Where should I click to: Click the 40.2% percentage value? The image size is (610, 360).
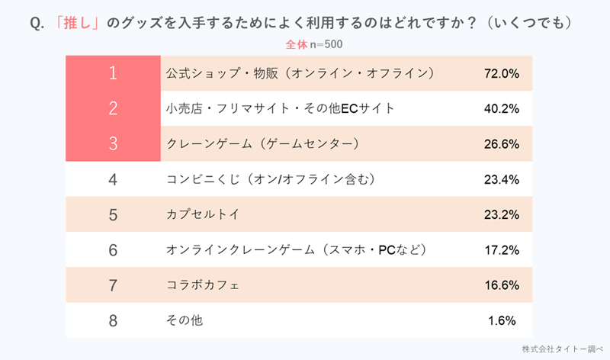click(502, 108)
